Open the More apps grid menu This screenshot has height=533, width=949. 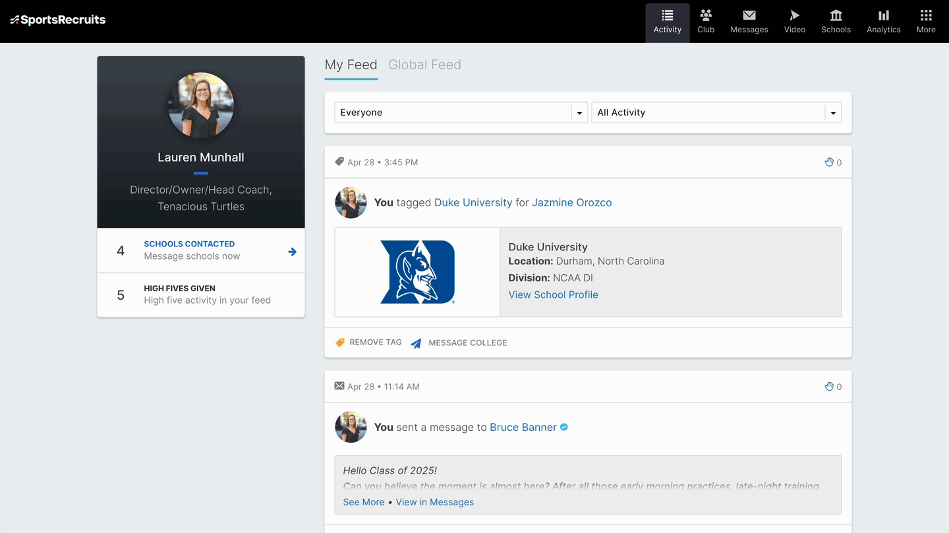pos(926,22)
